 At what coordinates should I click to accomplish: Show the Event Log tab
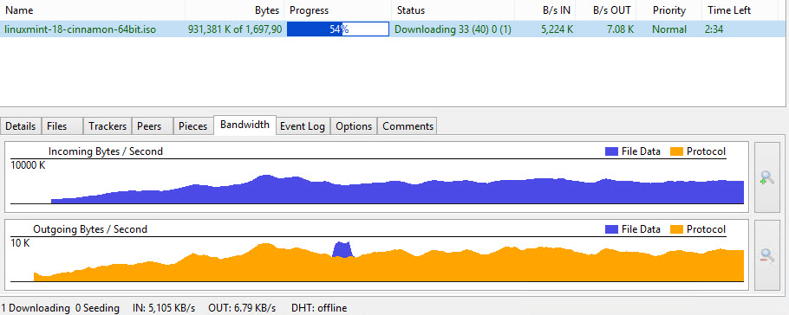[302, 126]
